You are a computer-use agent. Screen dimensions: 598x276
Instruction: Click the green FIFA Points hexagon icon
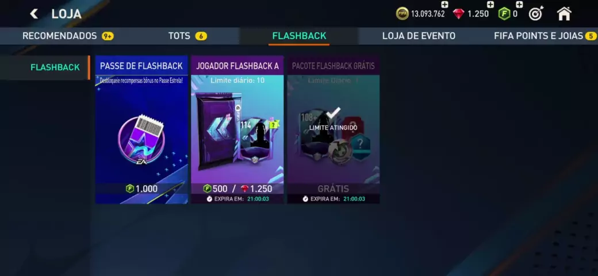504,14
